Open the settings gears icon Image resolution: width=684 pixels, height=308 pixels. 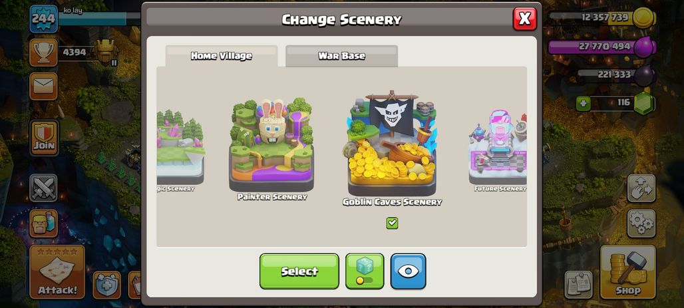click(641, 224)
